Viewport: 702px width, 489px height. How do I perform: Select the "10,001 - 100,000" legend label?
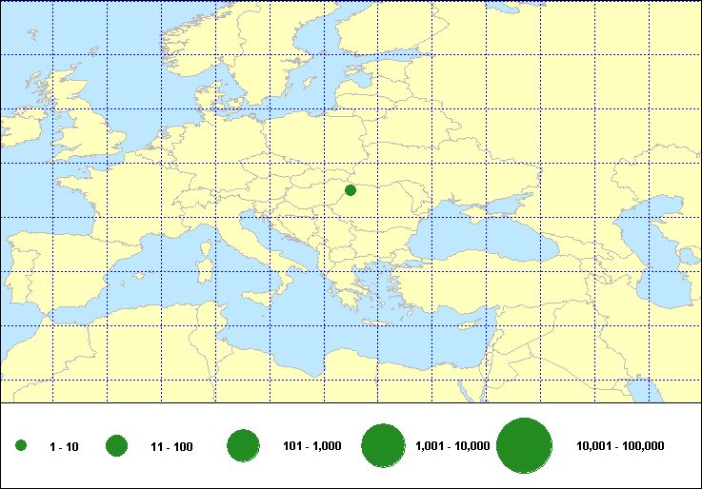620,446
